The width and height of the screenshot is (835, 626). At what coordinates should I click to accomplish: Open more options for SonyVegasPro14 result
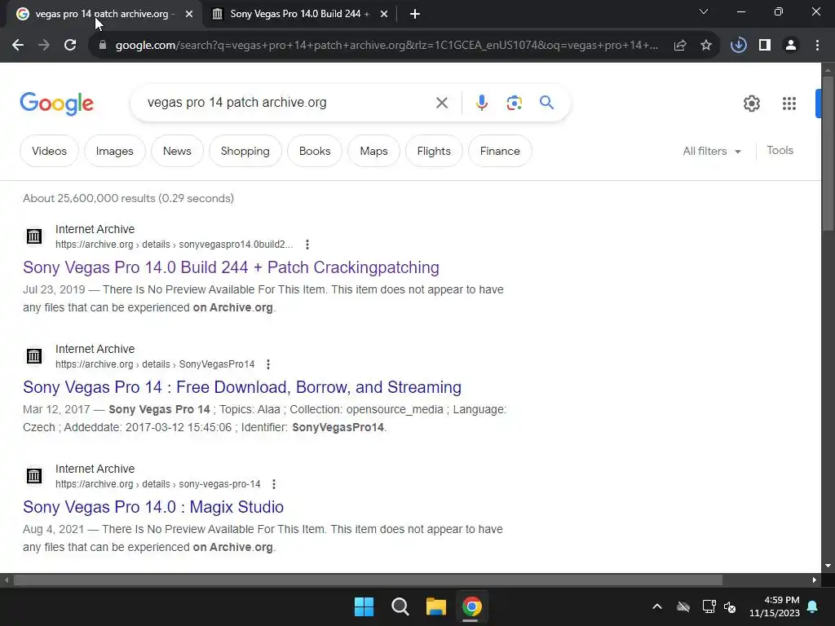pos(268,364)
